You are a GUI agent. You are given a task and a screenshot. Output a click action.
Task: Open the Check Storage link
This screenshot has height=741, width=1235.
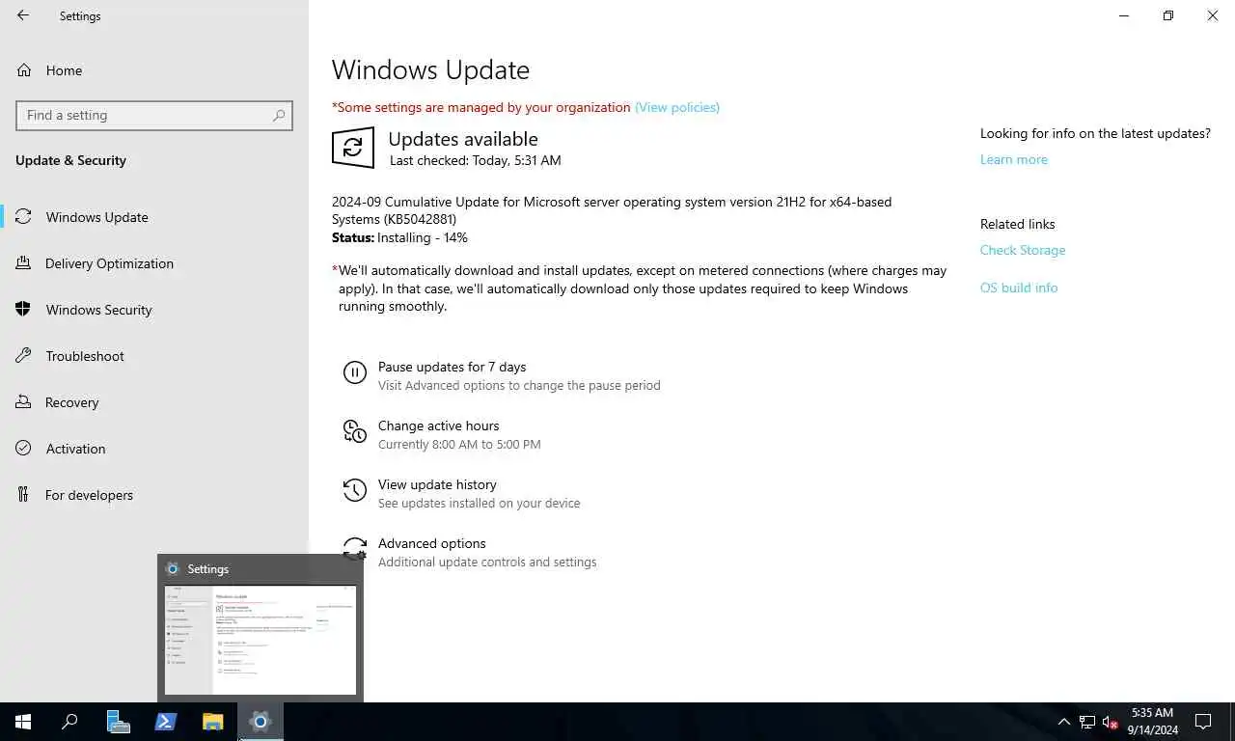(x=1023, y=250)
